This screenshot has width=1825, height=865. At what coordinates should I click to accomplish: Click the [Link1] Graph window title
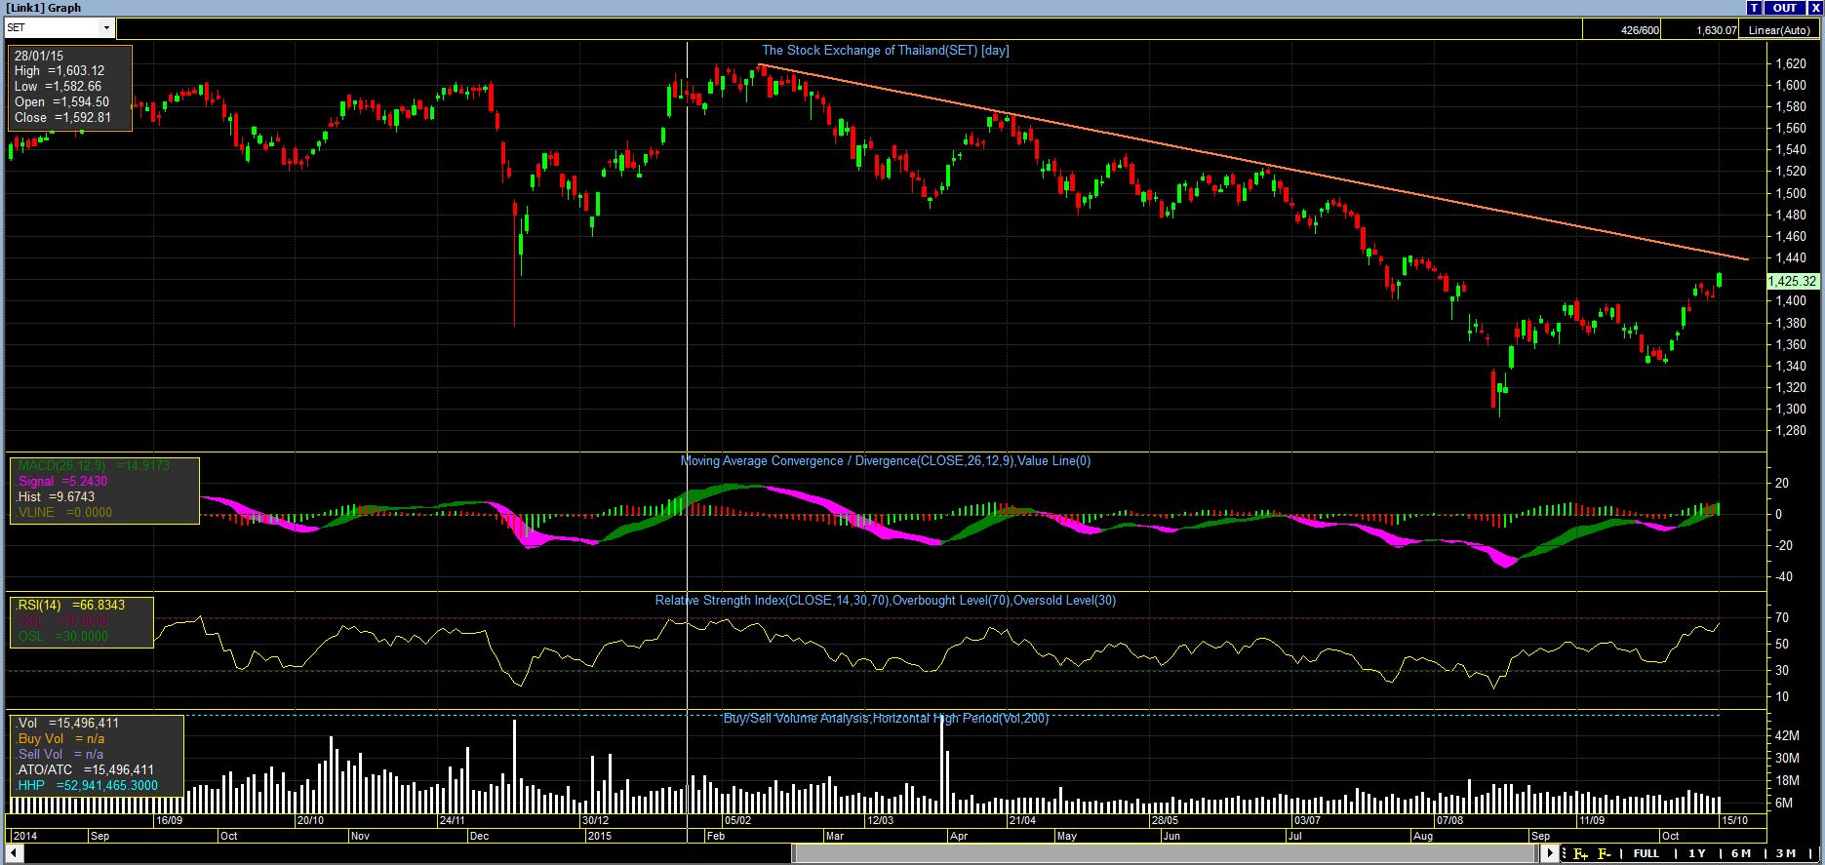click(x=43, y=8)
